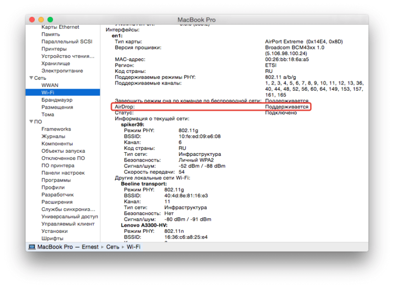Click Другие локальные сети Wi-Fi heading
394x288 pixels.
click(152, 178)
